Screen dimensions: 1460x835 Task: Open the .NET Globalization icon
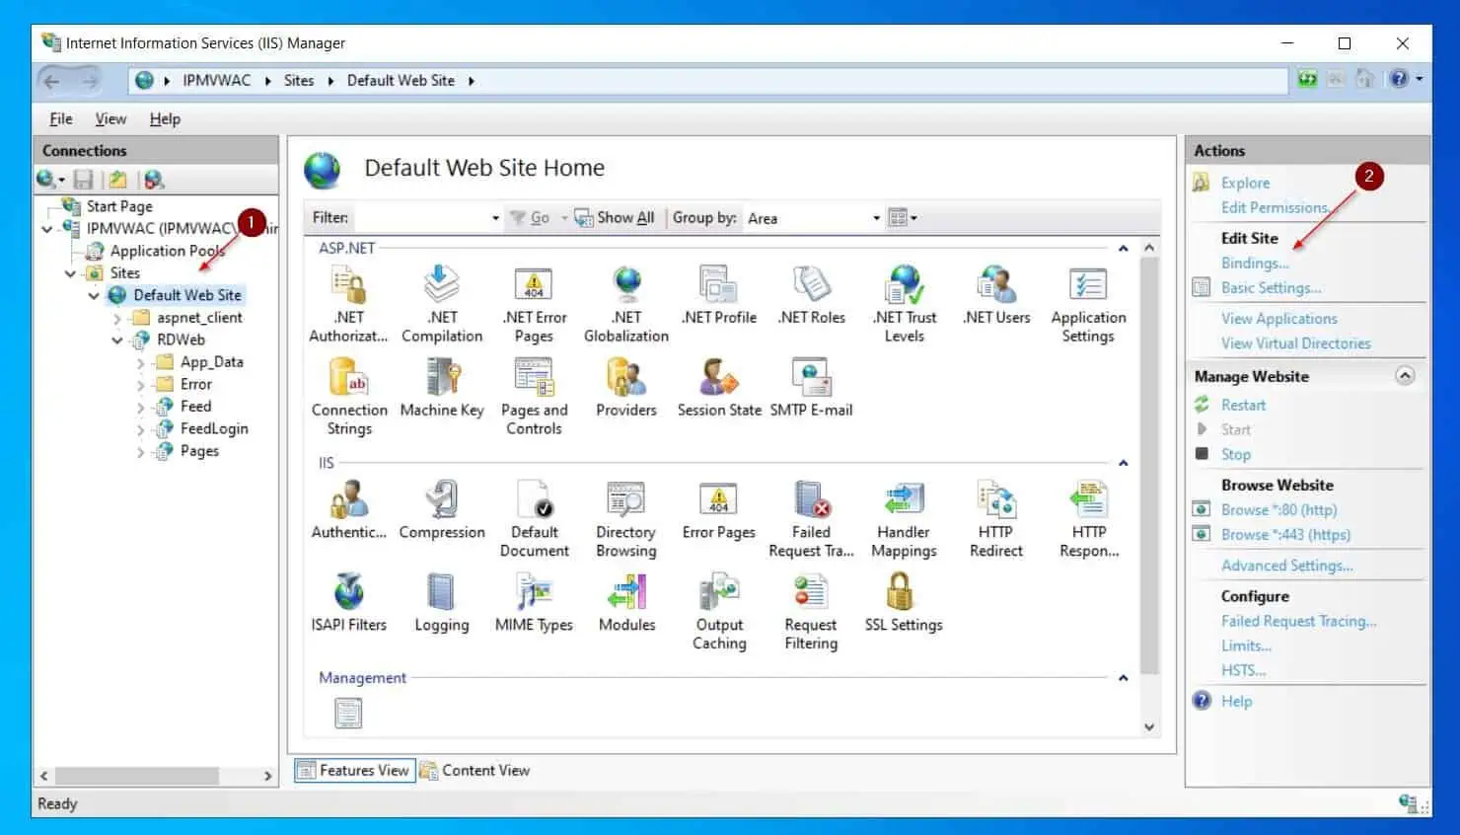[x=626, y=305]
